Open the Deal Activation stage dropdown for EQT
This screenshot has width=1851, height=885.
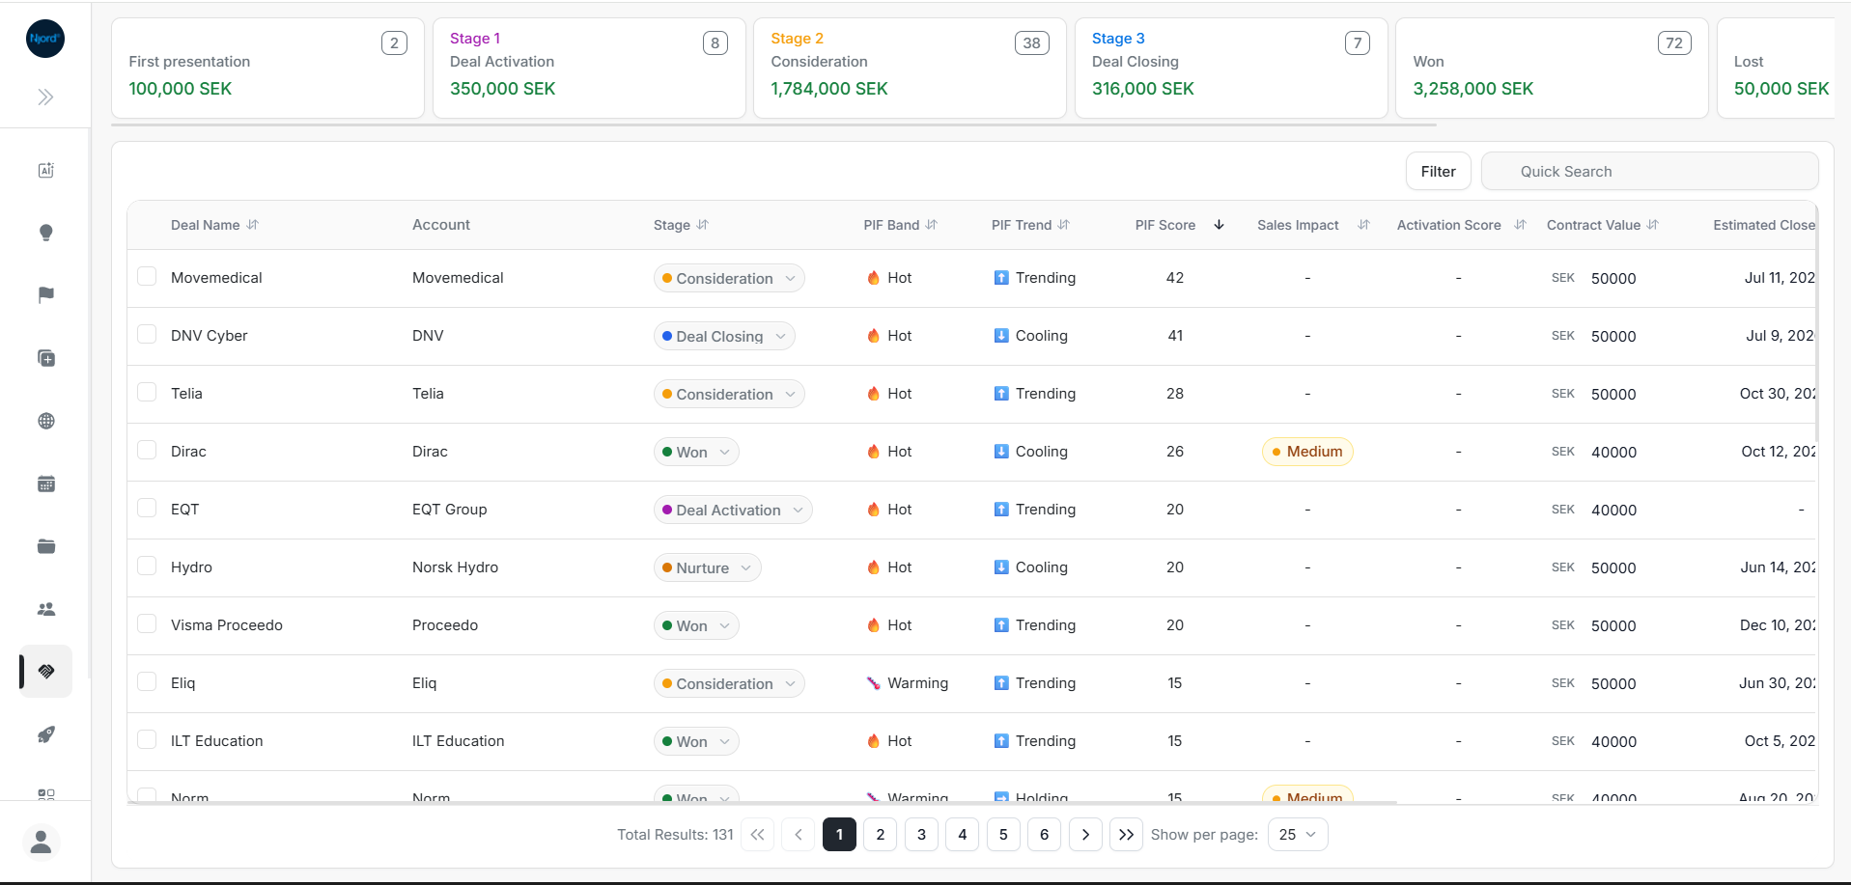pos(733,510)
